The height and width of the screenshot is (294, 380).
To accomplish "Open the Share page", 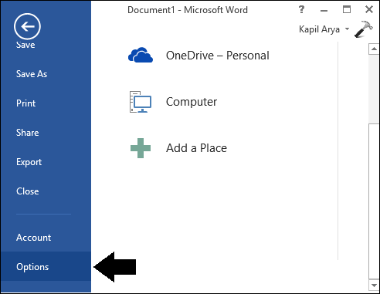I will 28,133.
